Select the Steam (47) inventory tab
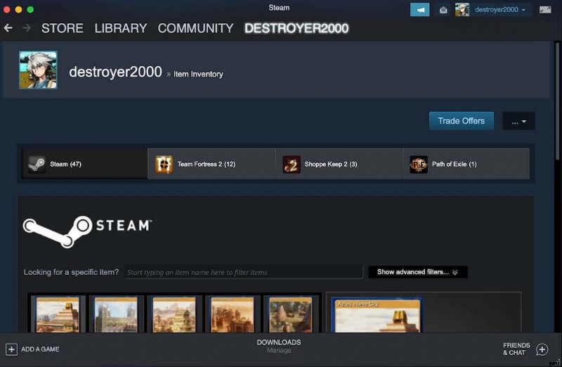Screen dimensions: 562x367 click(x=84, y=164)
